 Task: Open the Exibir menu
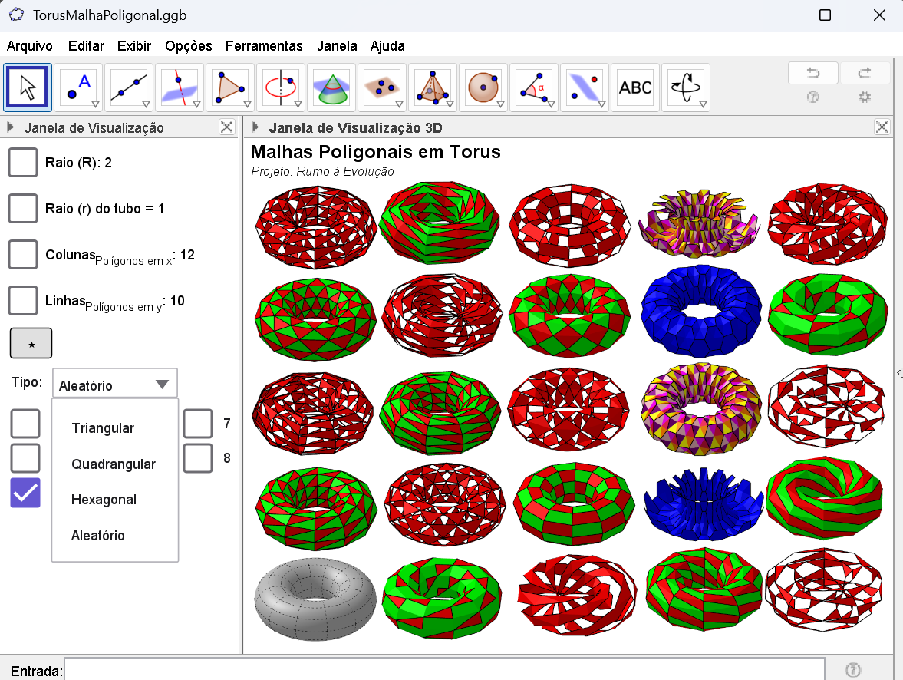[x=134, y=46]
